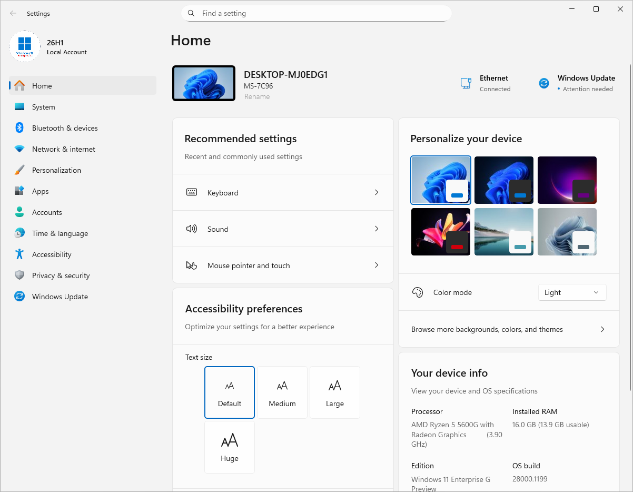Click the Apps icon in sidebar
This screenshot has height=492, width=633.
[x=19, y=191]
